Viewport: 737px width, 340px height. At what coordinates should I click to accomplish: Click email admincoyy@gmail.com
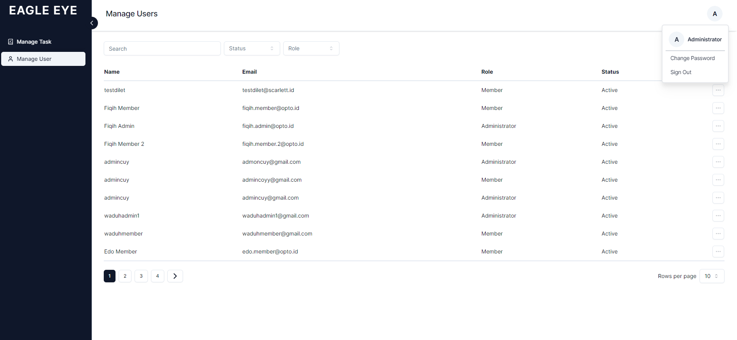click(272, 180)
